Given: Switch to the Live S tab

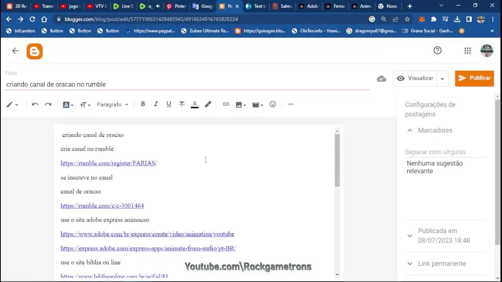Looking at the screenshot, I should [124, 6].
